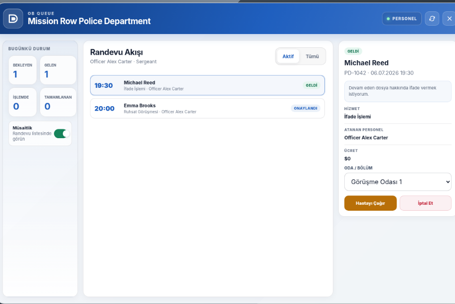455x304 pixels.
Task: Click Officer Alex Carter under Atanan Personel
Action: (366, 138)
